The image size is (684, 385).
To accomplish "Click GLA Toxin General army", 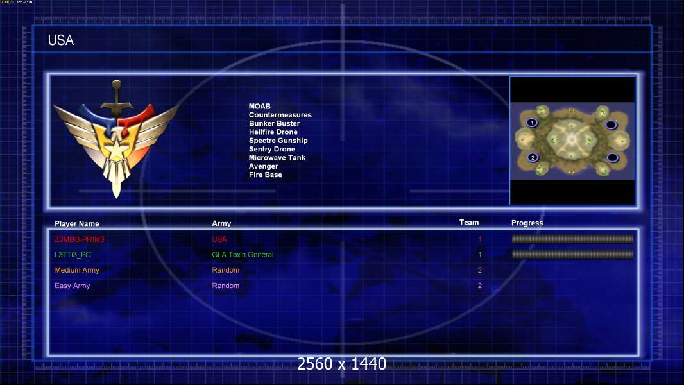I will point(243,255).
